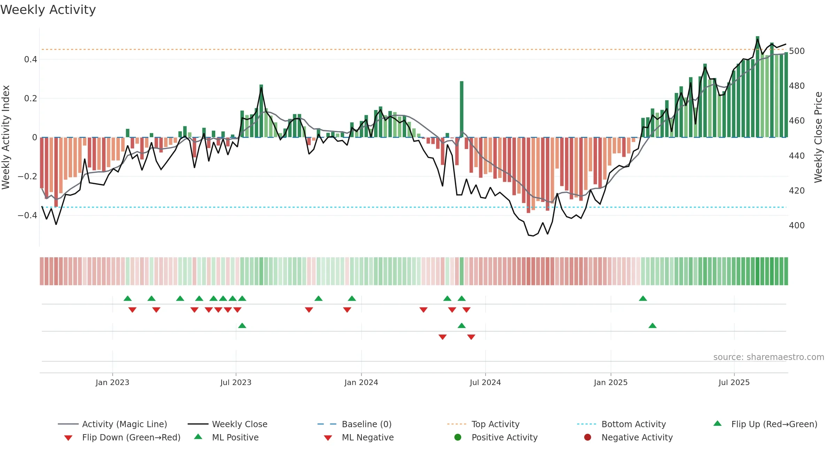Screen dimensions: 836x470
Task: Click the Positive Activity green circle icon
Action: 458,437
